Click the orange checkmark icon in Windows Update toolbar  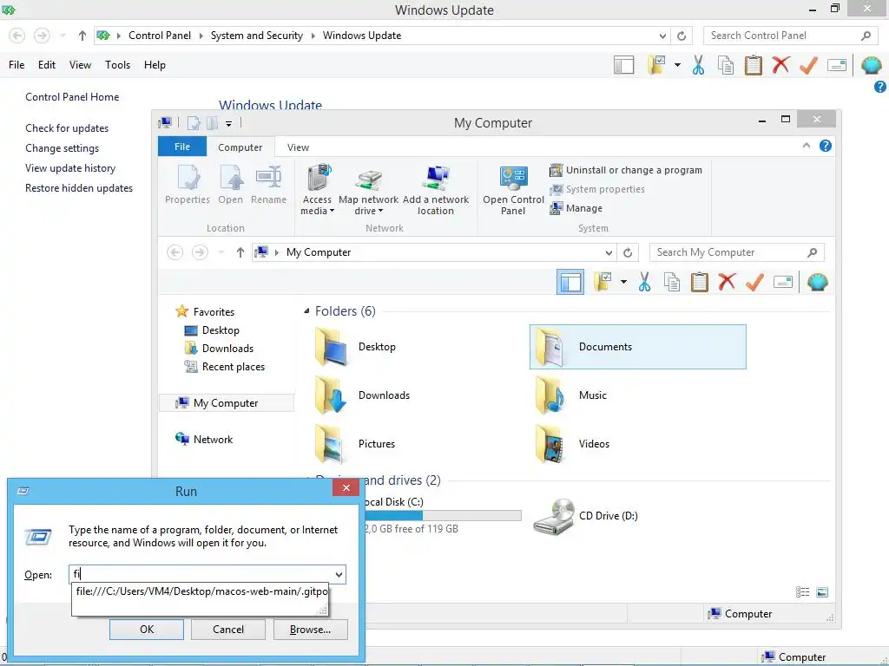808,65
